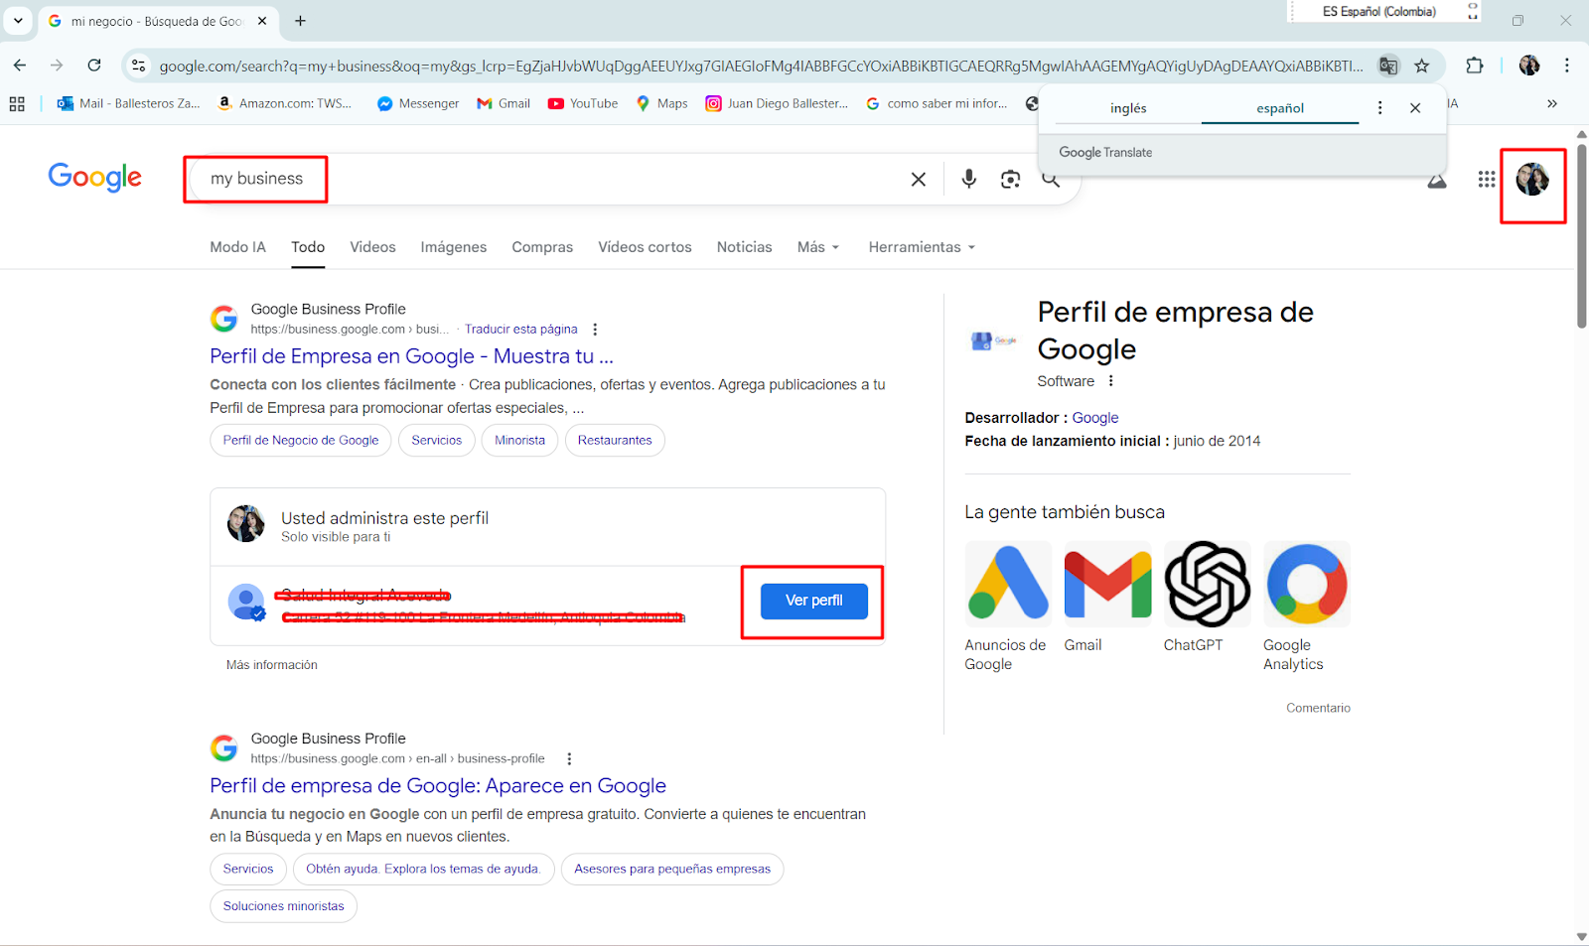Select inglés in the translate popup
Viewport: 1589px width, 946px height.
pos(1128,108)
